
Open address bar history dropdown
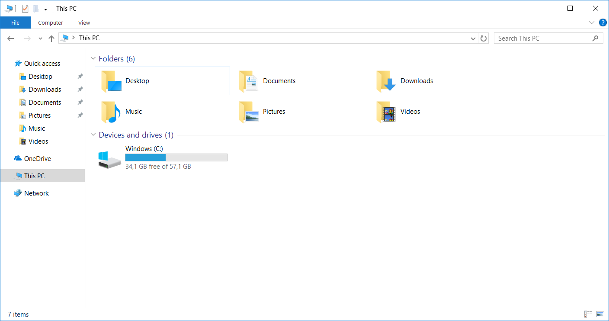473,38
